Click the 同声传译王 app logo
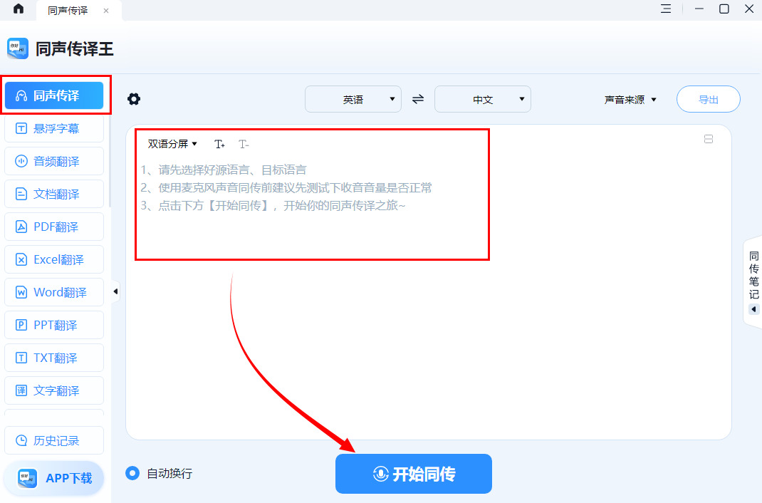This screenshot has width=762, height=503. coord(18,48)
